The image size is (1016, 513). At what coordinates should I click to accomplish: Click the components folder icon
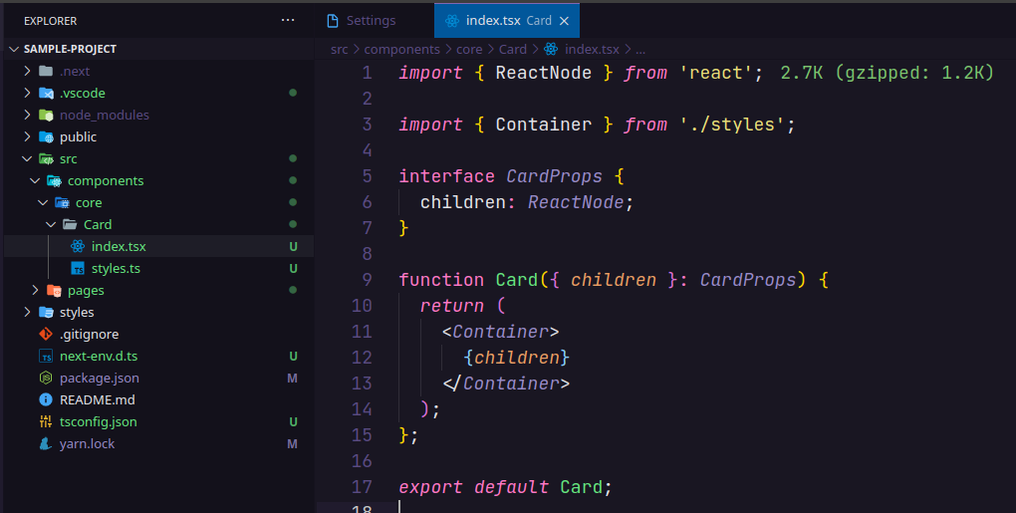point(55,180)
